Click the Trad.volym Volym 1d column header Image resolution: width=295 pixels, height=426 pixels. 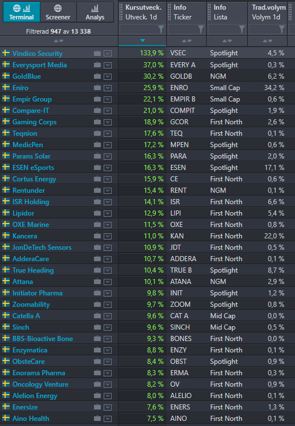click(268, 12)
